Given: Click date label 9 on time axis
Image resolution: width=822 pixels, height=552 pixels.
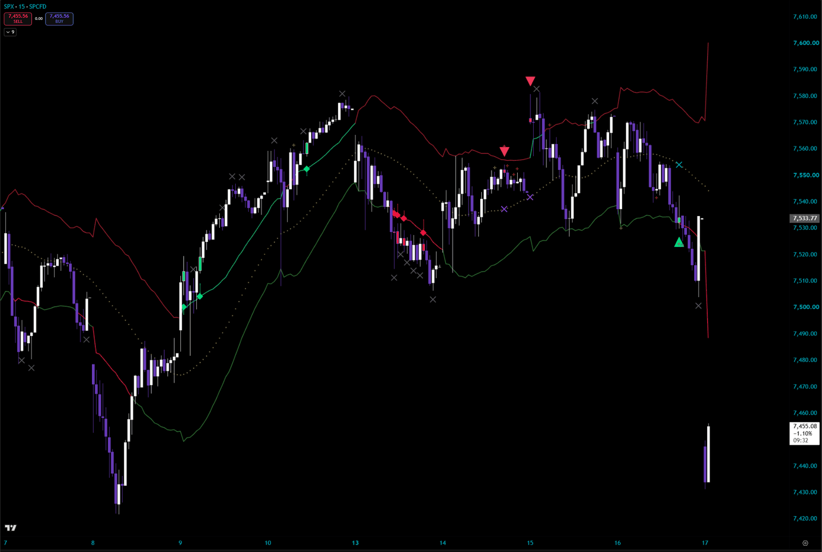Looking at the screenshot, I should point(180,543).
